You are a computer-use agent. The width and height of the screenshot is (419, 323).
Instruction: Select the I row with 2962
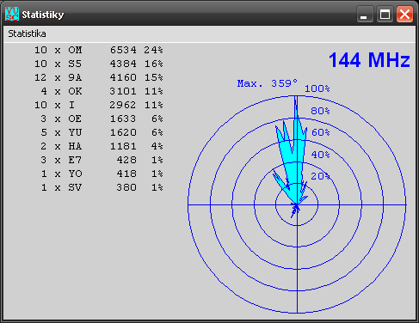click(99, 105)
